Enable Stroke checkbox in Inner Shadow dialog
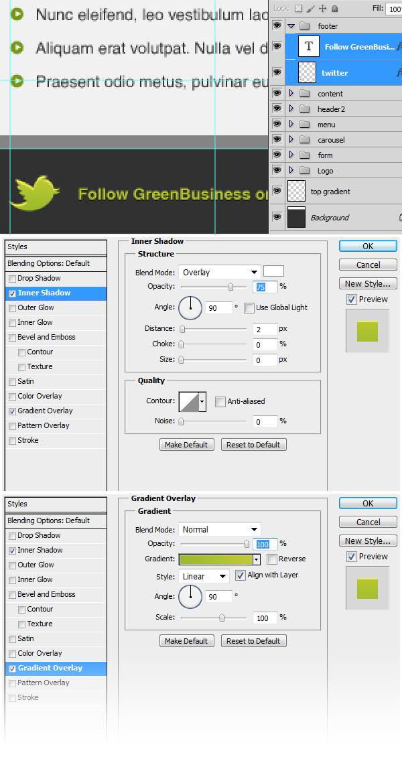 click(12, 441)
